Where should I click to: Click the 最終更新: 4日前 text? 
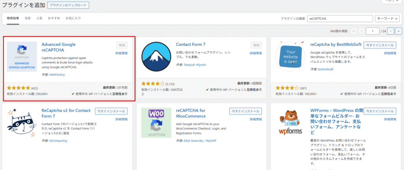point(385,88)
